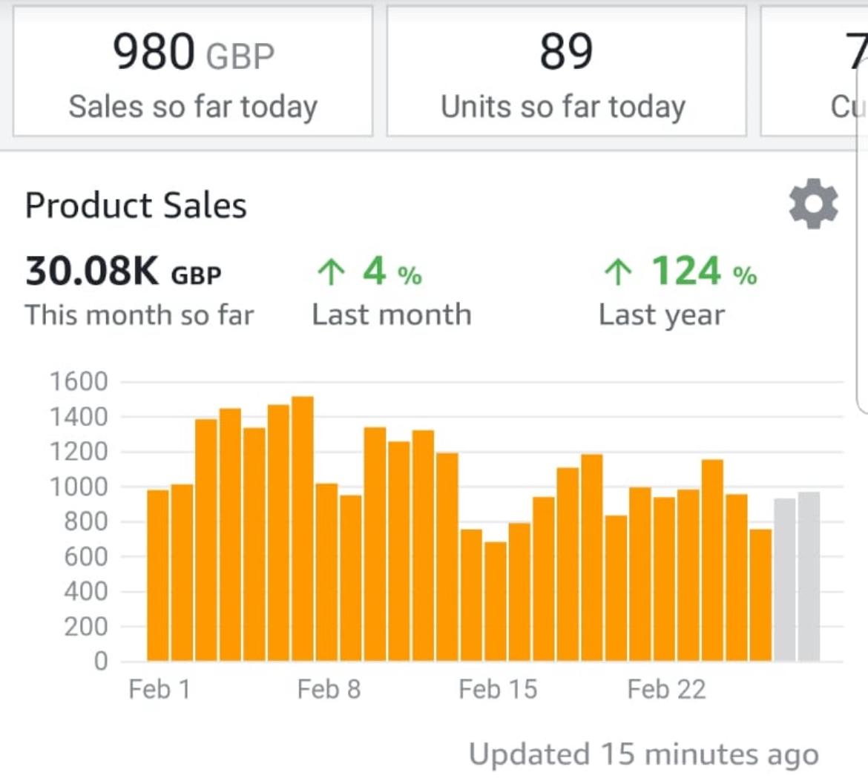
Task: Click green up arrow beside 4 %
Action: point(331,271)
